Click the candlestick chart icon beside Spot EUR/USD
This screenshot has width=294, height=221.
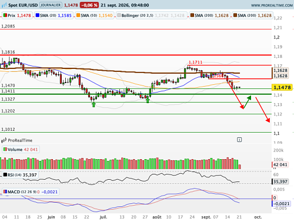(4, 5)
